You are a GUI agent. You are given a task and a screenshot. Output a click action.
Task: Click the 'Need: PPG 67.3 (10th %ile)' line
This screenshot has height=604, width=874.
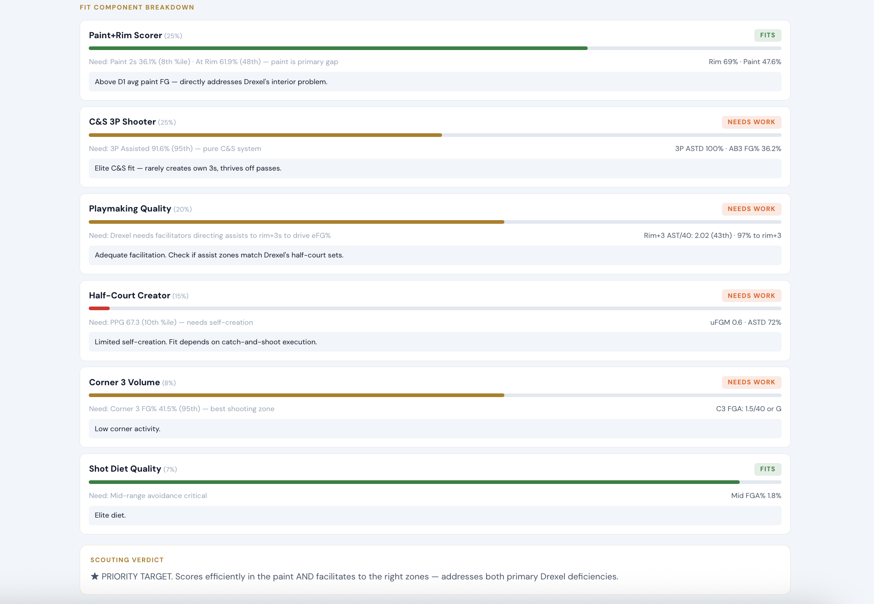pyautogui.click(x=171, y=322)
